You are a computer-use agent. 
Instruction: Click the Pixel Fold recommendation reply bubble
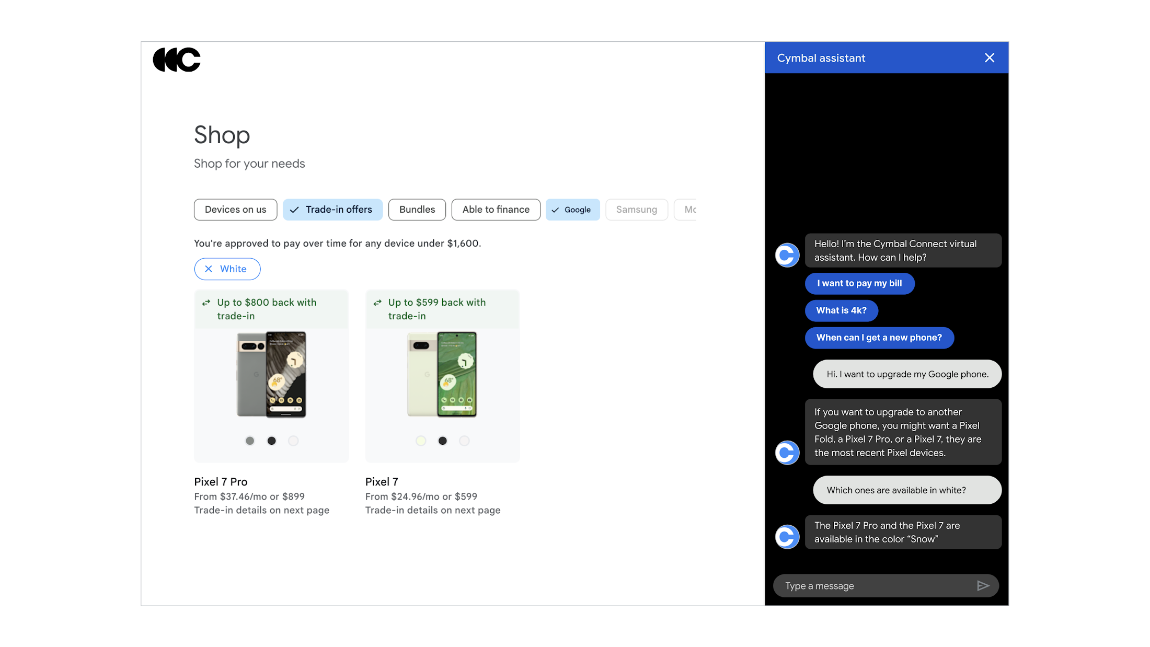903,432
